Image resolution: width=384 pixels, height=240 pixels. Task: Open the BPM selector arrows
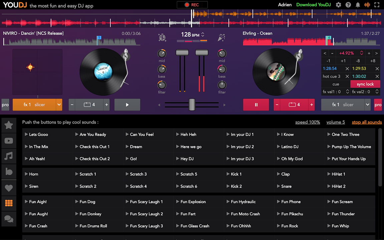click(x=203, y=35)
